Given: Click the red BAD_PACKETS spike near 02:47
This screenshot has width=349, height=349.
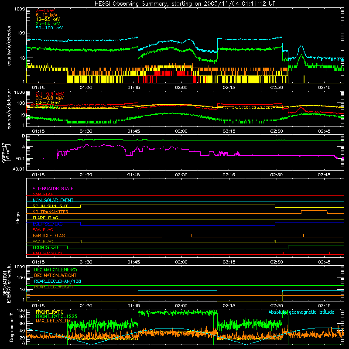Looking at the screenshot, I should [x=330, y=253].
